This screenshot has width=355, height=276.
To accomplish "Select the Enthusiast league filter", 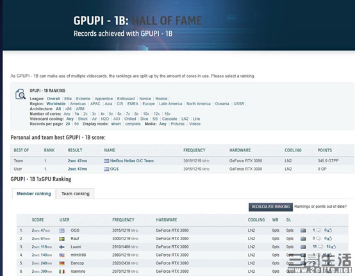I will pos(126,99).
